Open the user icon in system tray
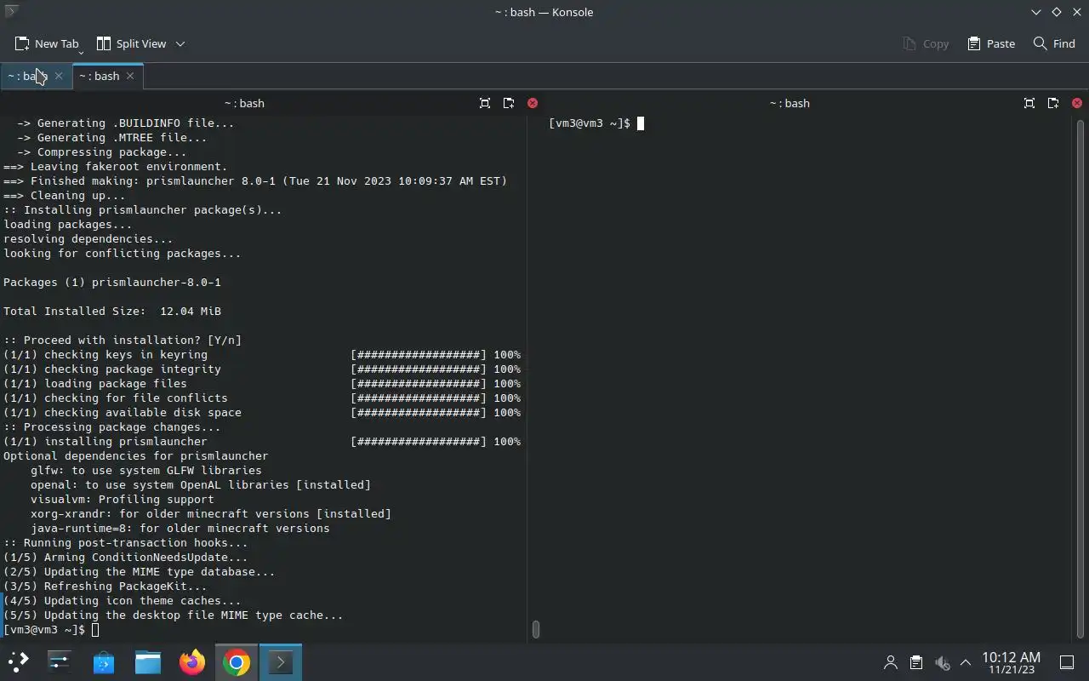Screen dimensions: 1089x681 click(x=891, y=662)
